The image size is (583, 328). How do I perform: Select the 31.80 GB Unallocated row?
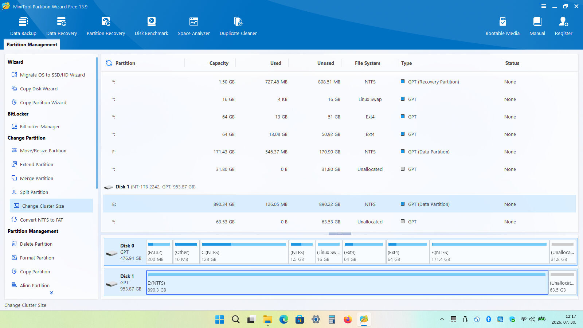pos(340,169)
